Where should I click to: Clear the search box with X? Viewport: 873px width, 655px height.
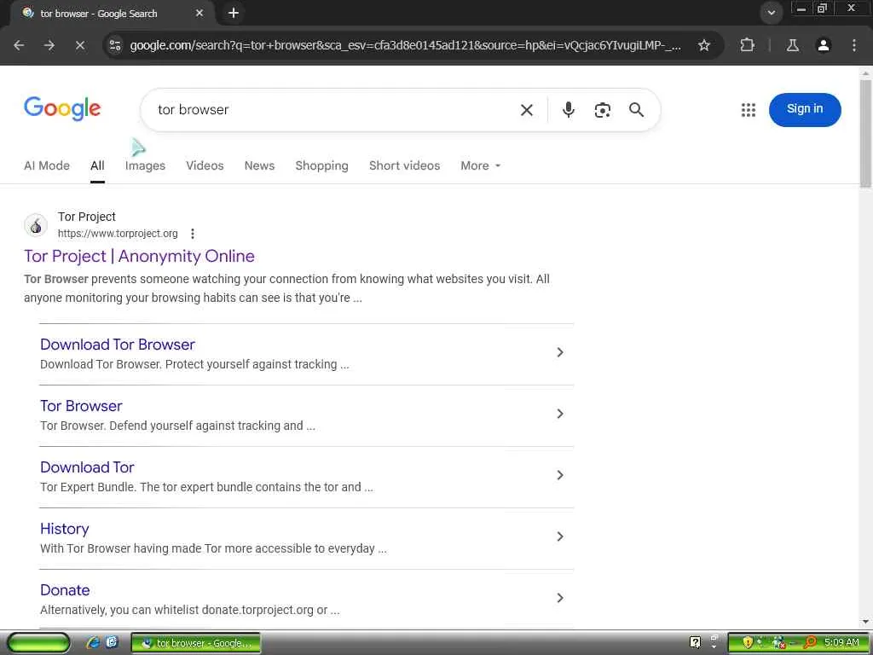(527, 110)
